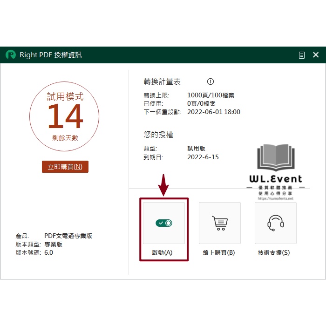Screen dimensions: 326x326
Task: Click the PDF文電通專業版 product name
Action: [x=68, y=236]
